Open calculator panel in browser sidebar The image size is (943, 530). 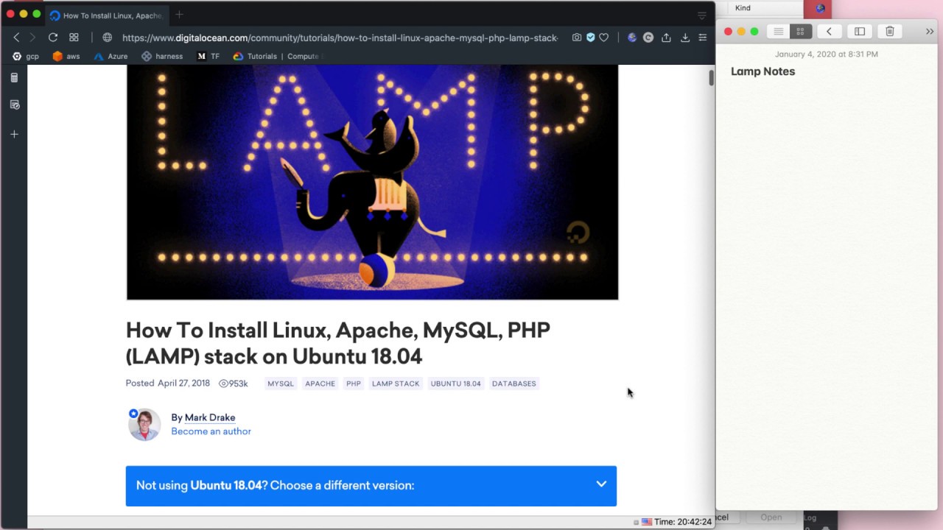coord(14,78)
